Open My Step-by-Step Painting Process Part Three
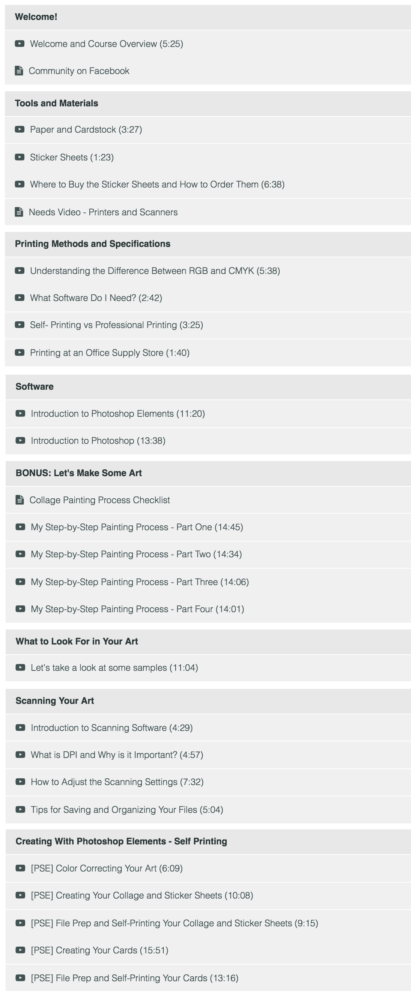The image size is (411, 997). [208, 582]
